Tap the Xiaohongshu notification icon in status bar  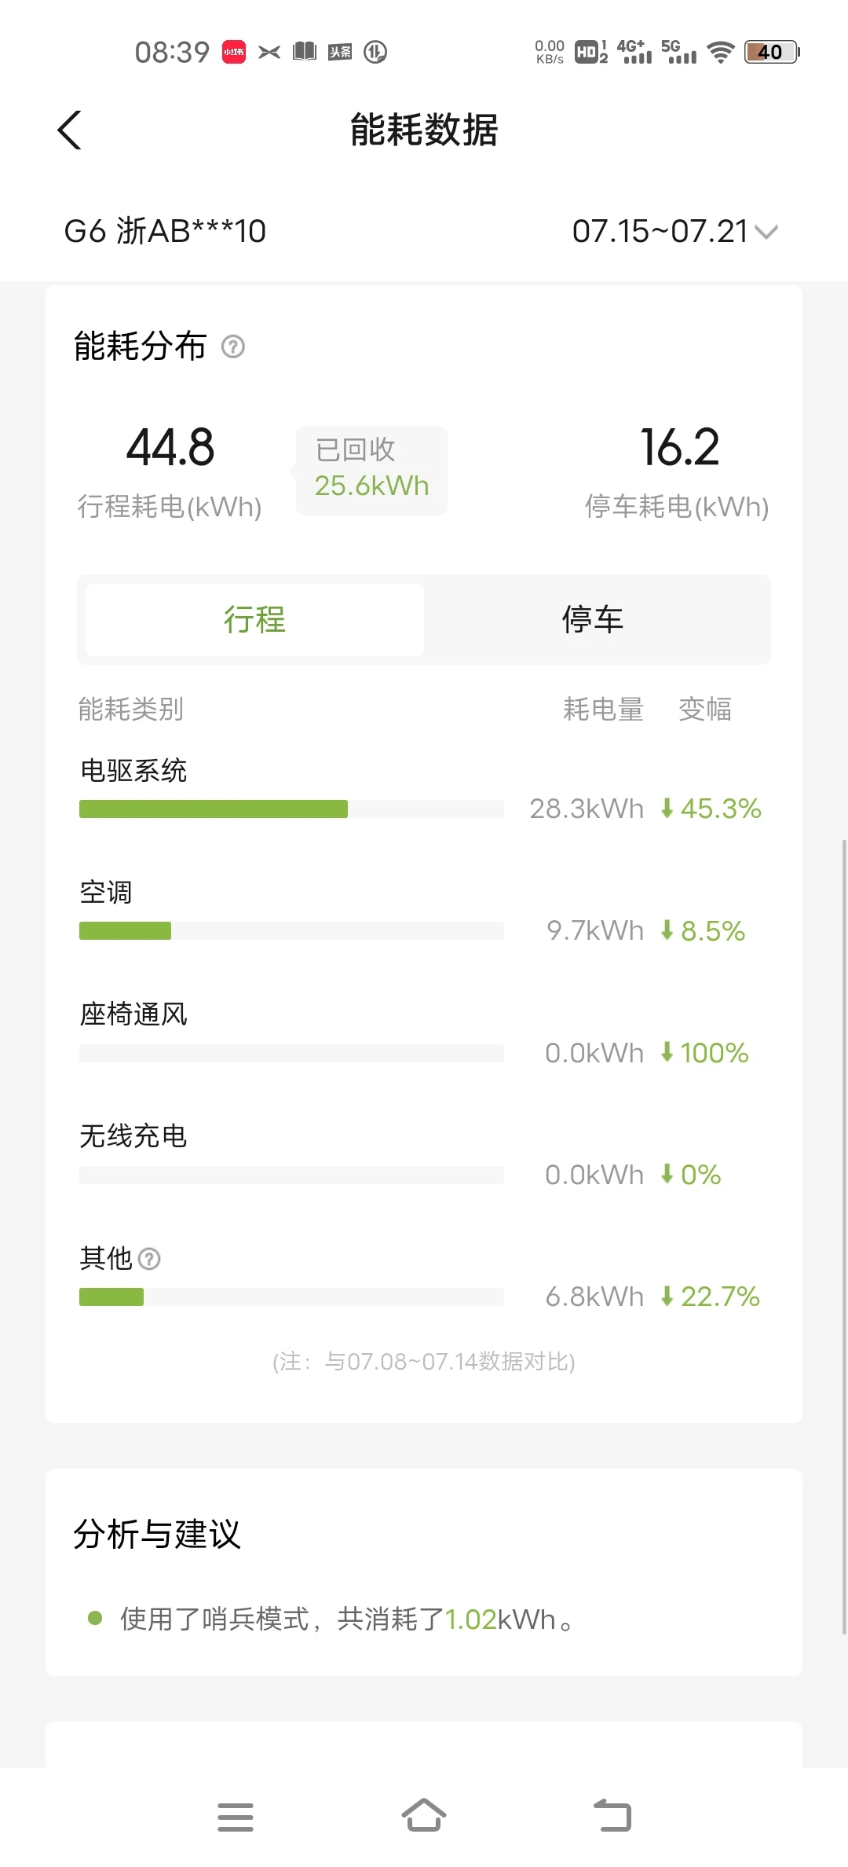point(234,52)
